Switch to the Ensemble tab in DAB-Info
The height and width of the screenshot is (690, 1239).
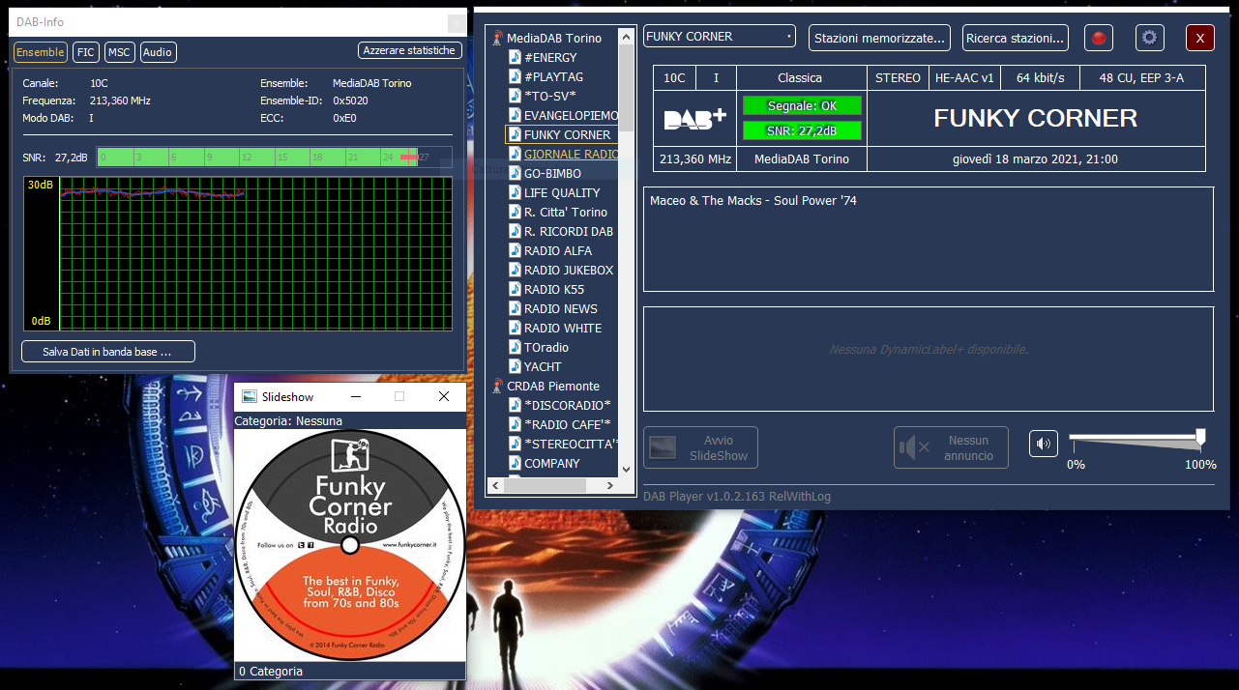pos(41,52)
